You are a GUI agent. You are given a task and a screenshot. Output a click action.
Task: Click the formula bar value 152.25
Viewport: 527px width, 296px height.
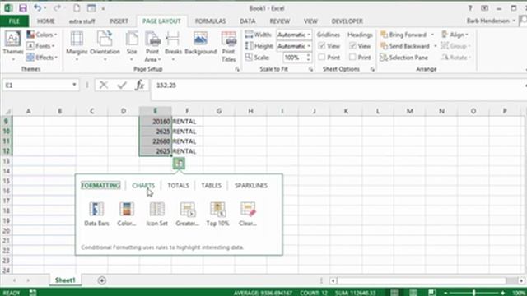(166, 86)
